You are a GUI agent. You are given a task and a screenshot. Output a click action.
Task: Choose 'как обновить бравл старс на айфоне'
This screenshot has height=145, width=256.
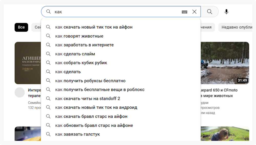point(94,126)
